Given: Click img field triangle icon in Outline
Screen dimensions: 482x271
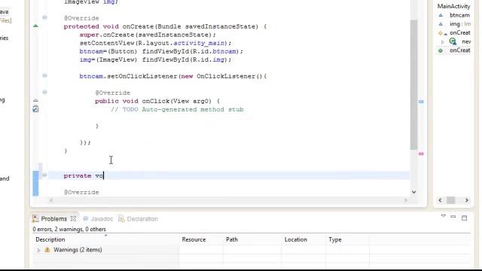Looking at the screenshot, I should click(441, 24).
